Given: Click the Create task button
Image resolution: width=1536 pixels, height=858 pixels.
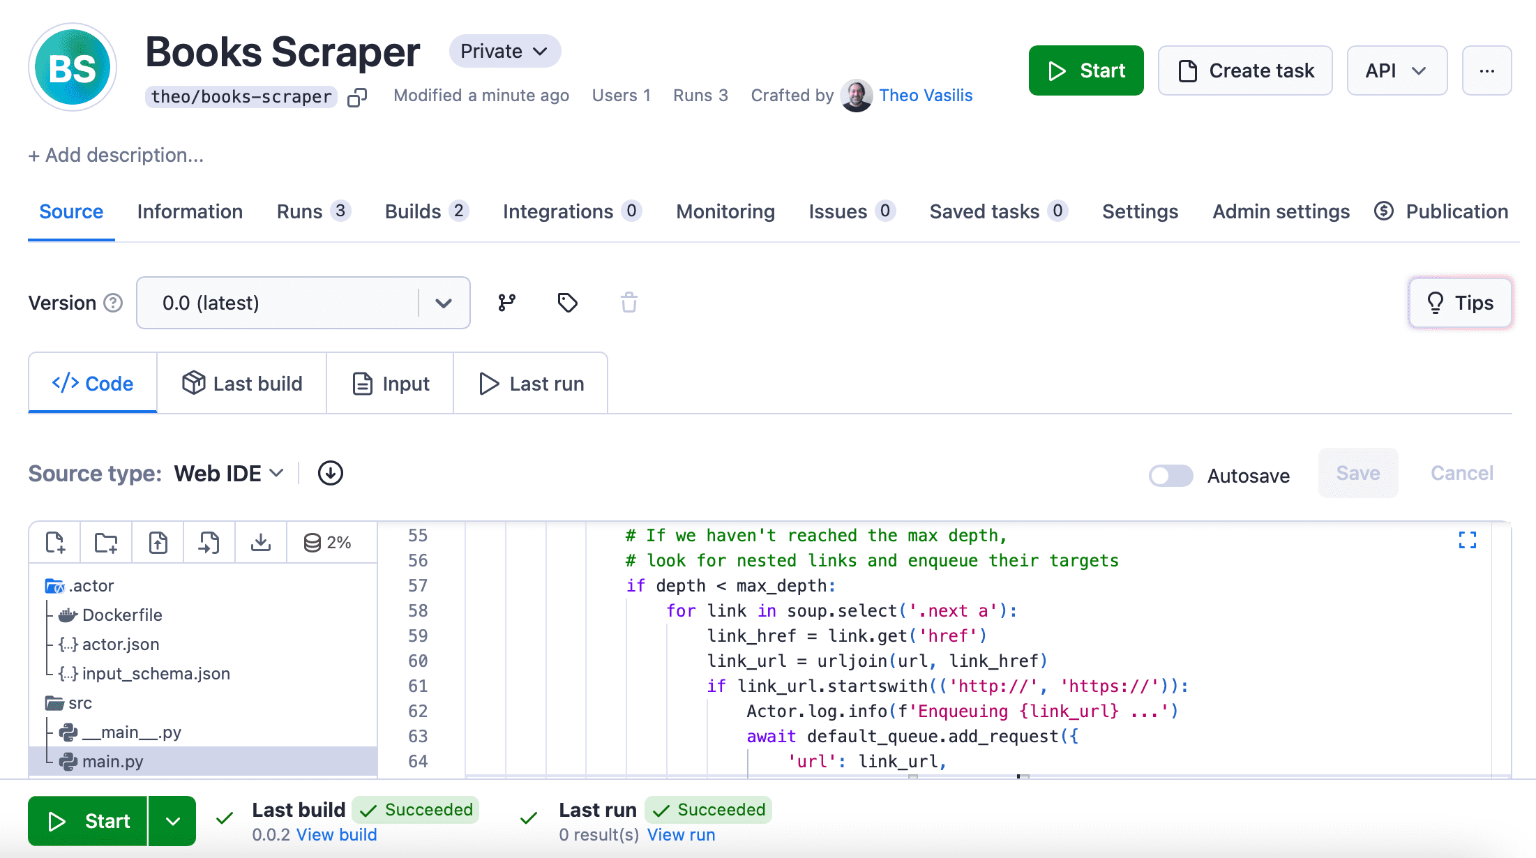Looking at the screenshot, I should [x=1245, y=70].
